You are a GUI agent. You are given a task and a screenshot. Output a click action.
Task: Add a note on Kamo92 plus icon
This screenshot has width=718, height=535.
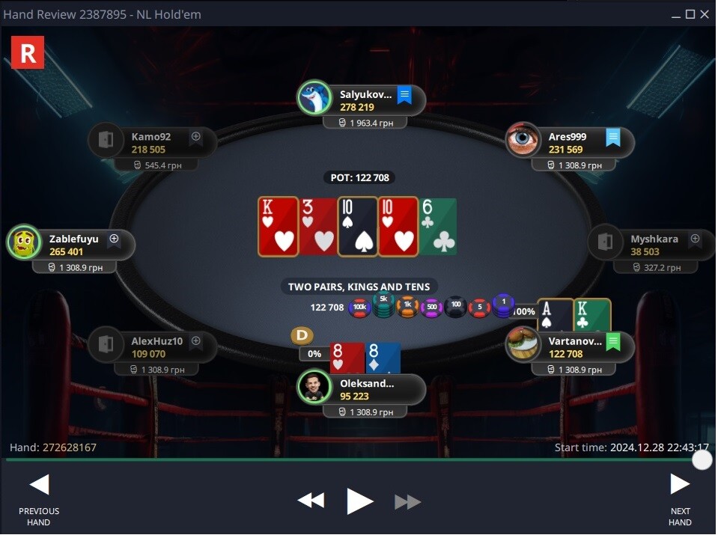[x=196, y=136]
